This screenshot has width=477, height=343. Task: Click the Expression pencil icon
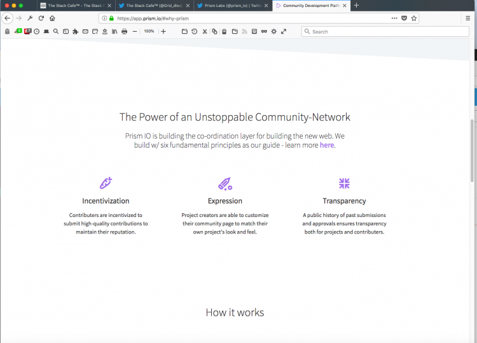tap(225, 183)
